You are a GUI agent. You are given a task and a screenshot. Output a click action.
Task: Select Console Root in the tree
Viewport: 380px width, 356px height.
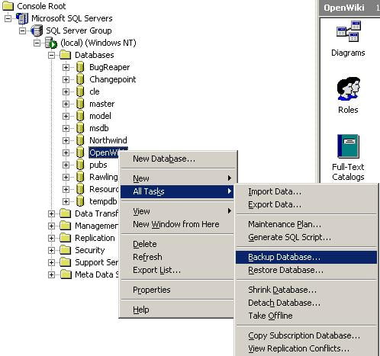[x=41, y=6]
